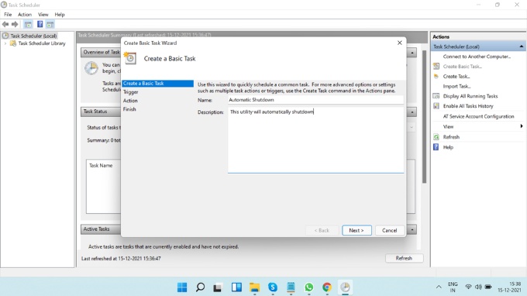Click the Name field containing Automatic Shutdown
The image size is (527, 296).
pos(315,100)
